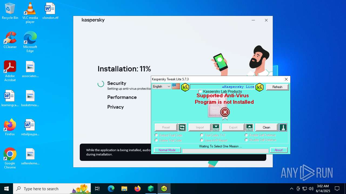
Task: Click the left KTL hexagon logo
Action: click(185, 87)
